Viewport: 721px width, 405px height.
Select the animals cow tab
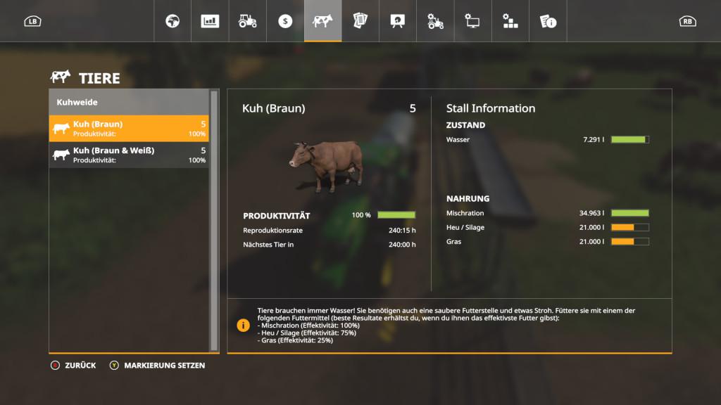pyautogui.click(x=323, y=21)
